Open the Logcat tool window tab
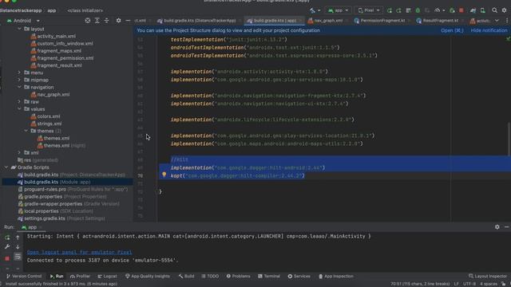The height and width of the screenshot is (287, 511). (x=107, y=277)
